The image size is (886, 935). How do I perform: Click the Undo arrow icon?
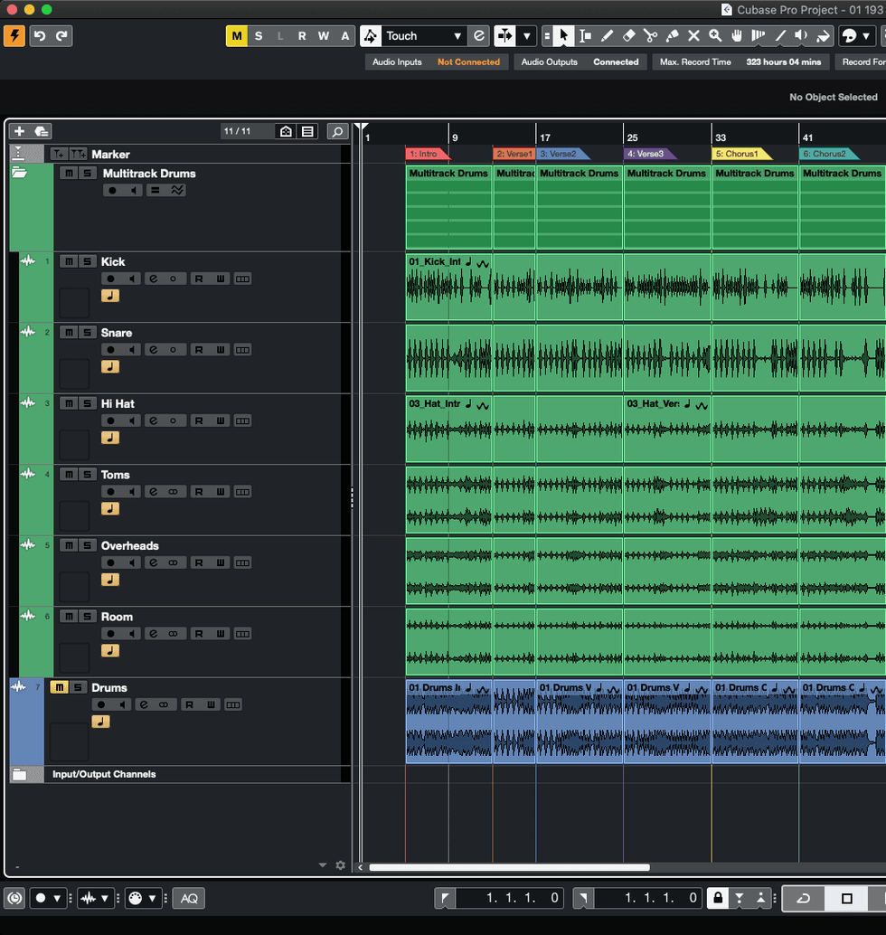pos(40,36)
